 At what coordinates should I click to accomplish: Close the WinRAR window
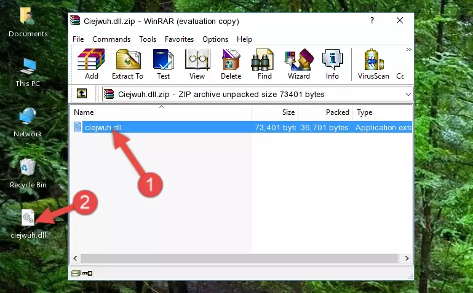(400, 20)
